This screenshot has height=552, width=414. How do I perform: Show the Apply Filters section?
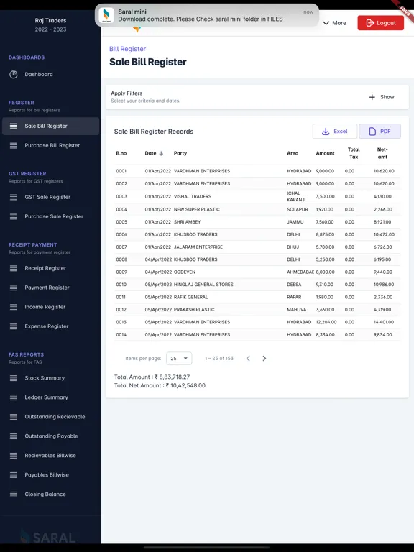(x=382, y=97)
